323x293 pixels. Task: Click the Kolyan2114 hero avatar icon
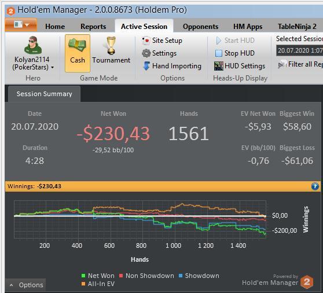pyautogui.click(x=33, y=45)
